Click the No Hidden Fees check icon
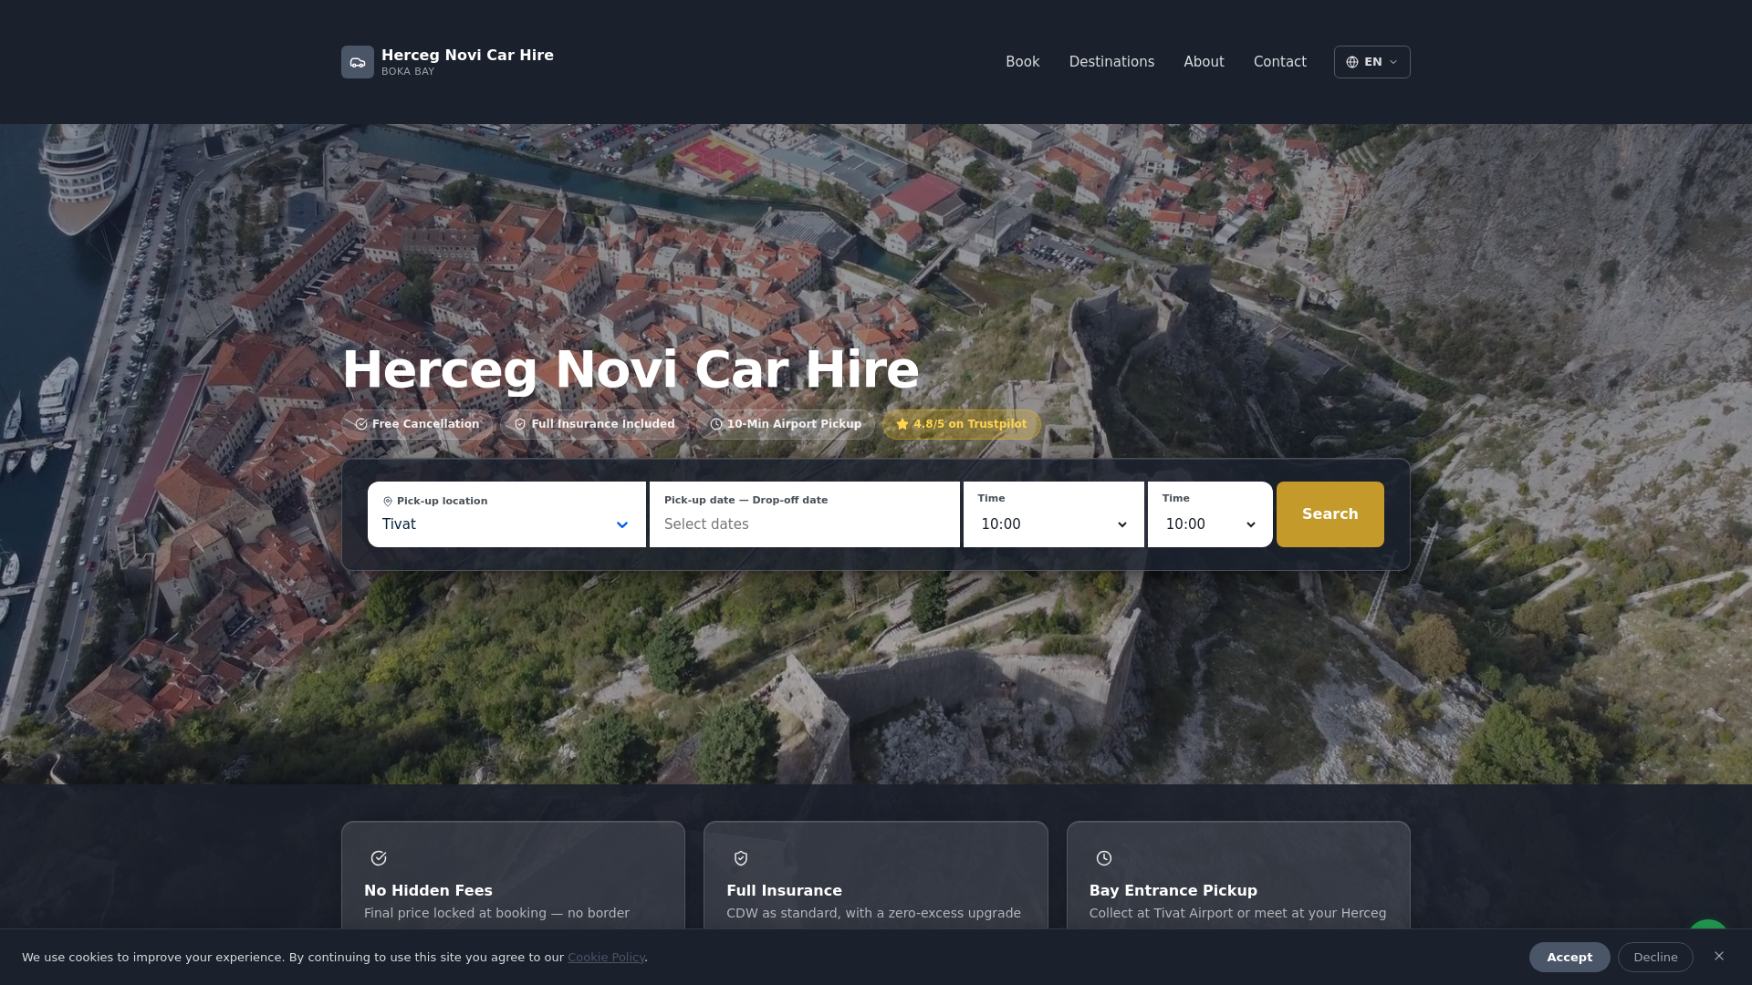This screenshot has width=1752, height=985. [379, 858]
